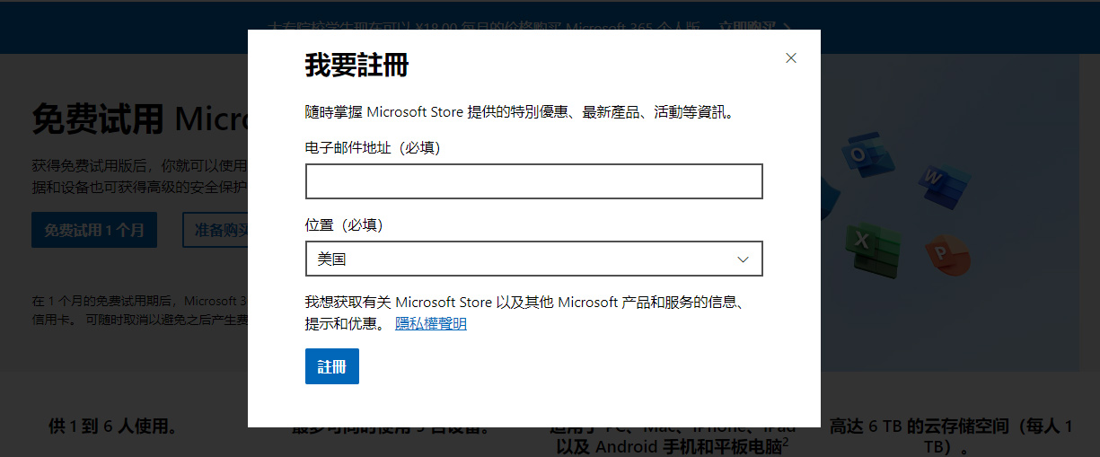Click the 电子邮件地址（必填） label

pos(373,147)
